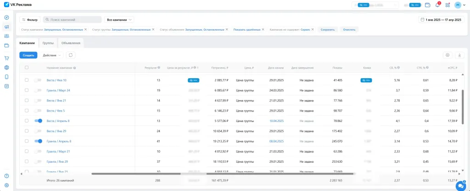Switch to the Объявления tab
This screenshot has height=191, width=470.
(71, 43)
